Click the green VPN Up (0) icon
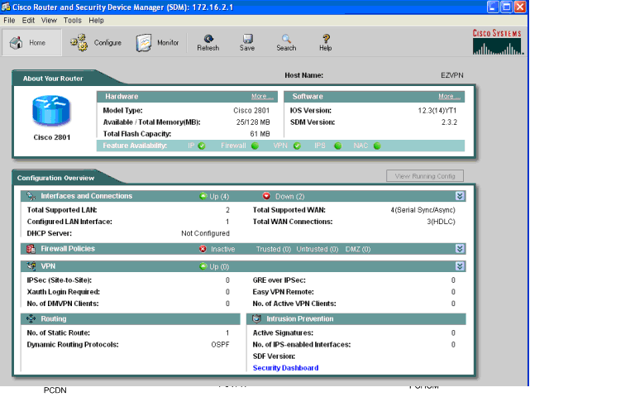Viewport: 635px width, 397px height. [203, 266]
